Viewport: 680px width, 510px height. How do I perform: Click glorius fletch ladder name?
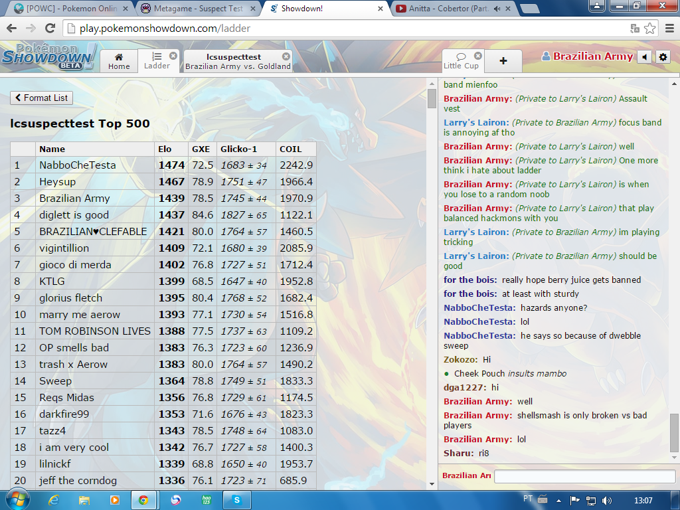pyautogui.click(x=71, y=298)
